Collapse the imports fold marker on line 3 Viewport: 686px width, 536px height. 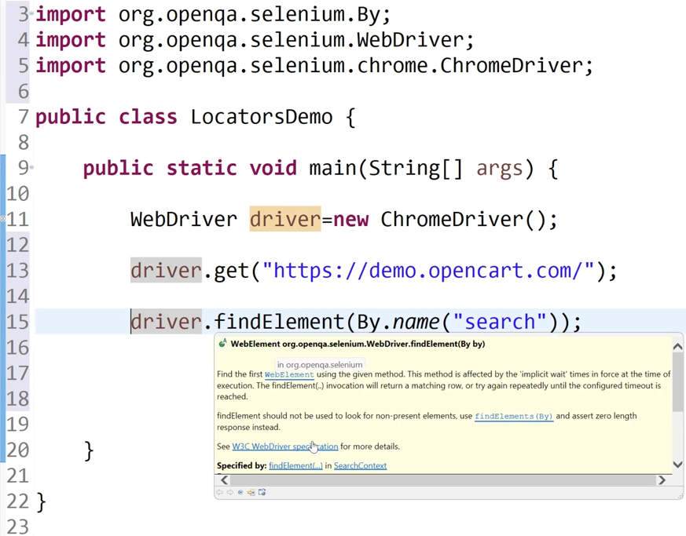pyautogui.click(x=31, y=13)
